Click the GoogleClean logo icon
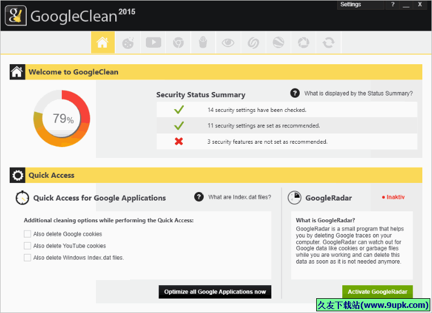The image size is (432, 313). [x=16, y=16]
